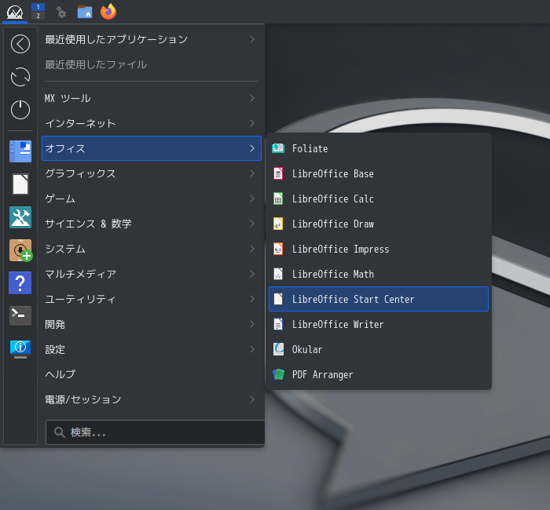Open the 設定 category
This screenshot has height=510, width=550.
pyautogui.click(x=152, y=349)
